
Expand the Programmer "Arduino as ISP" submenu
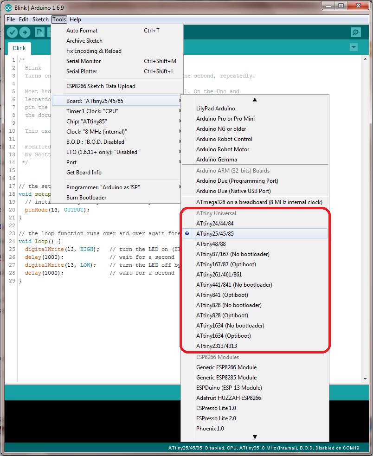click(x=116, y=187)
